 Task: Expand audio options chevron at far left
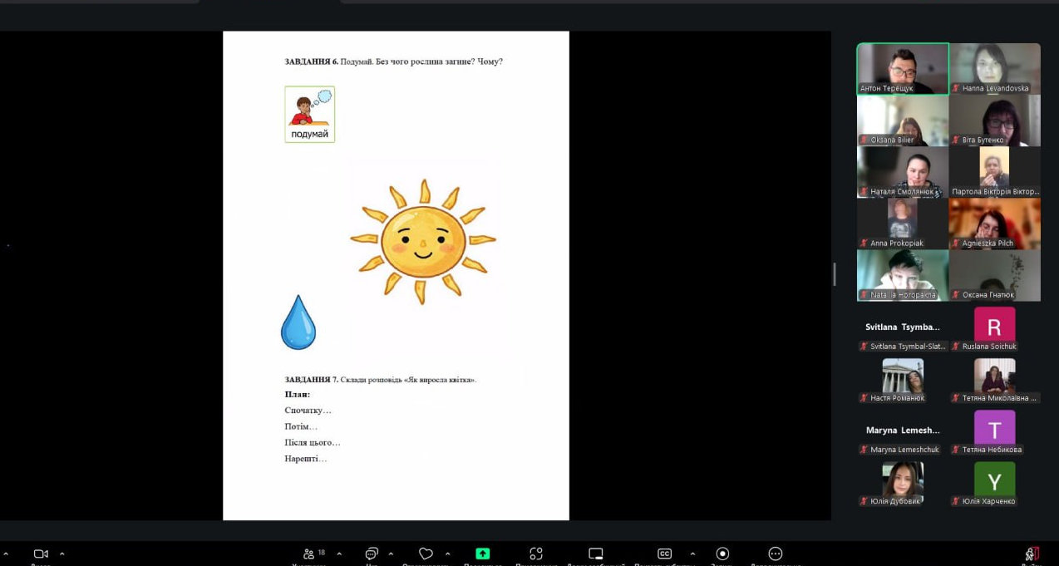[6, 554]
